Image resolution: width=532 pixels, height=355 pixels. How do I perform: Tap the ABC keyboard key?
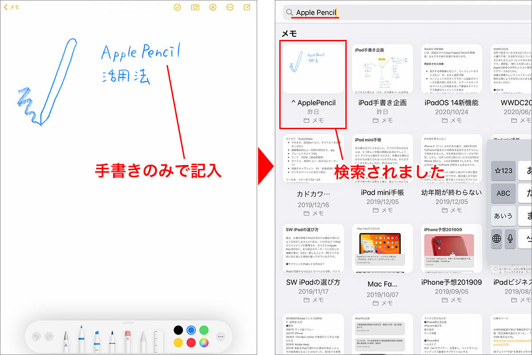coord(504,193)
